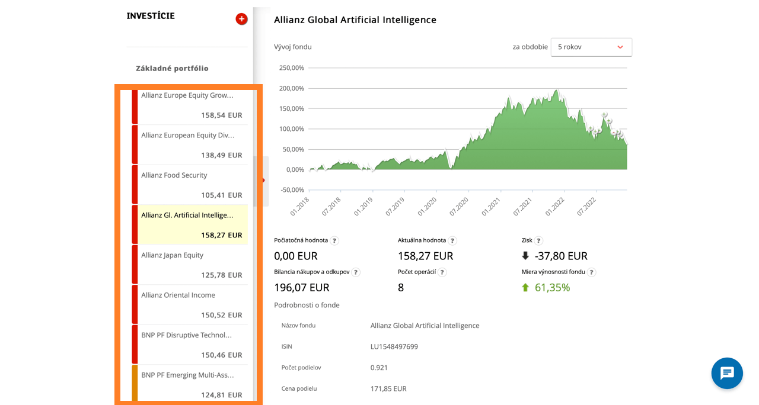This screenshot has width=759, height=405.
Task: Click the Allianz Global Artificial Intelligence title
Action: (355, 20)
